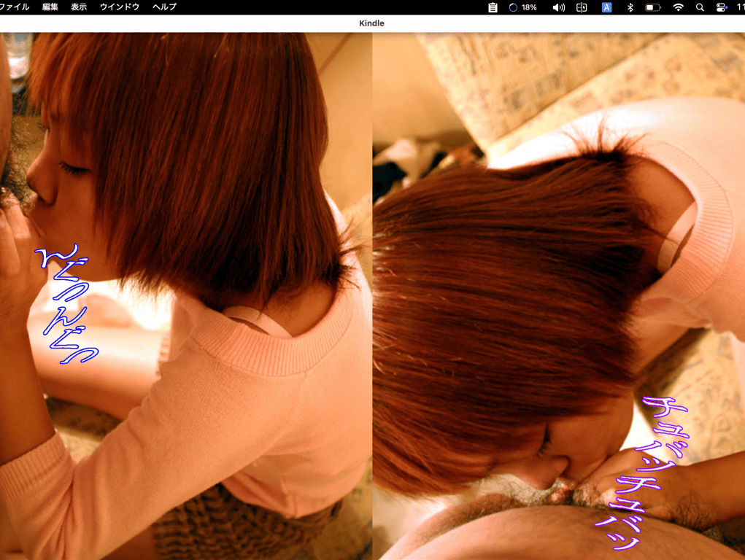Screen dimensions: 745x560
Task: Click the right page of the Kindle spread
Action: (x=559, y=296)
